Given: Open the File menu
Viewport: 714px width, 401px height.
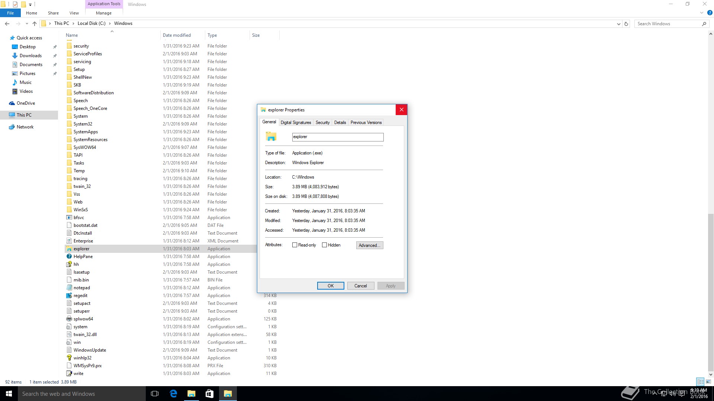Looking at the screenshot, I should 10,13.
